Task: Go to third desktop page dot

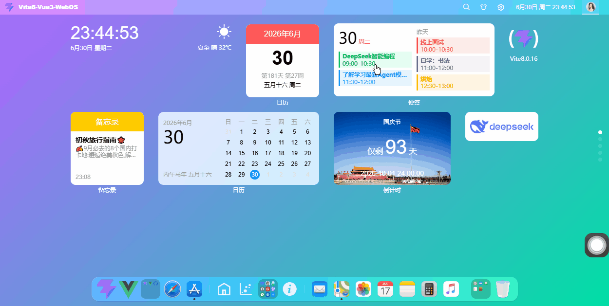Action: [x=600, y=146]
